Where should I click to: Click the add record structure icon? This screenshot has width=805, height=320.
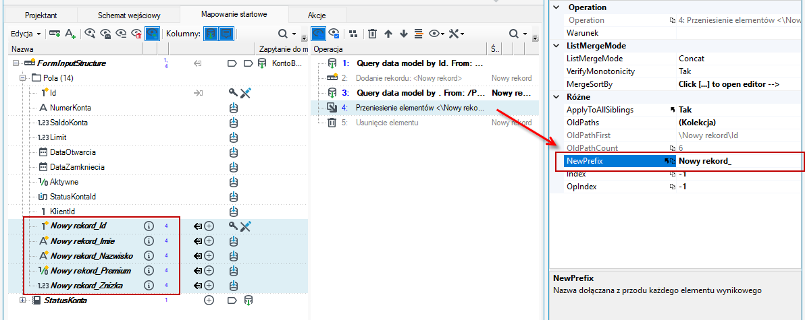(55, 34)
